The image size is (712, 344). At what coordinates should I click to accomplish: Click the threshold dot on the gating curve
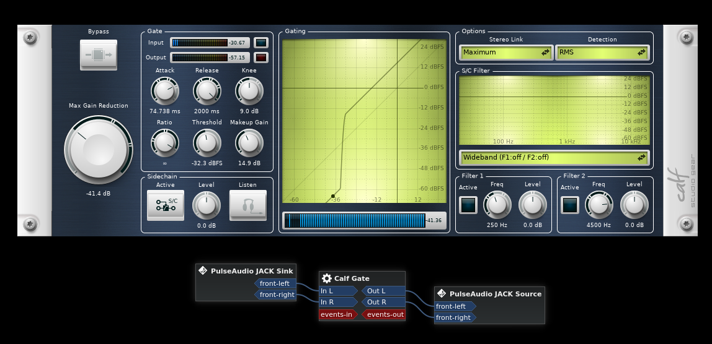(x=333, y=196)
